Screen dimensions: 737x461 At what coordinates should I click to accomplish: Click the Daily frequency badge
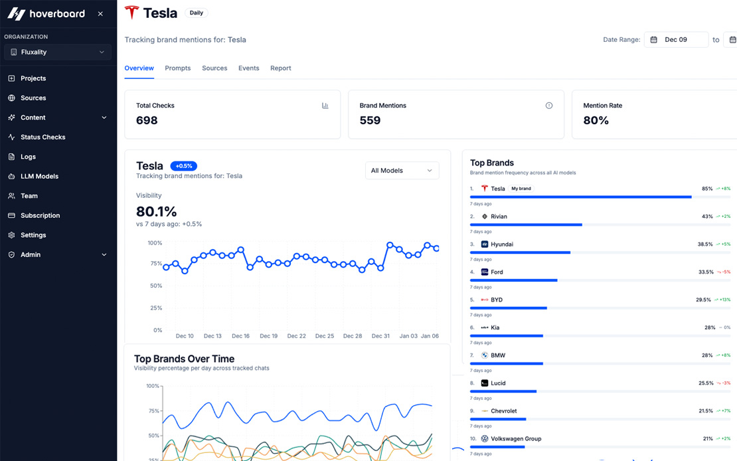coord(197,13)
